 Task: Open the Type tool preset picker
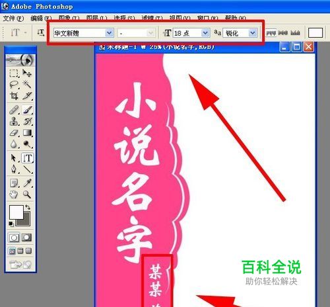point(18,32)
